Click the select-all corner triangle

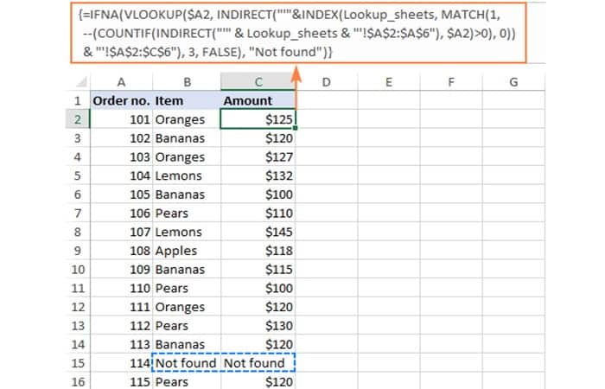click(81, 82)
